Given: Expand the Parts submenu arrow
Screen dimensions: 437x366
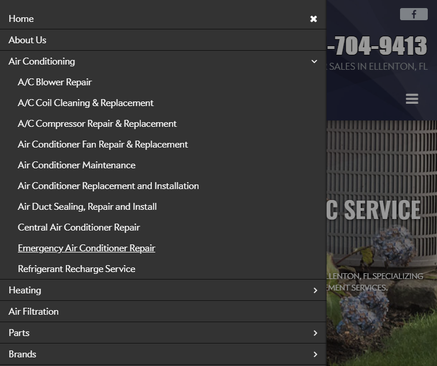Looking at the screenshot, I should [x=315, y=333].
